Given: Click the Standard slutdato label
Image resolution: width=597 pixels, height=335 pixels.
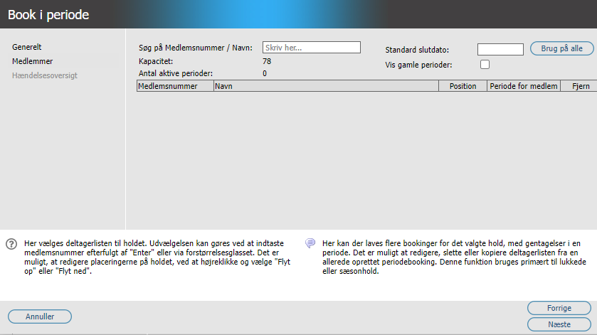Looking at the screenshot, I should 417,50.
